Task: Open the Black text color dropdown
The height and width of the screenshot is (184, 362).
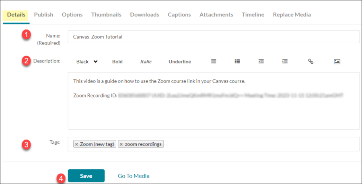Action: pyautogui.click(x=87, y=62)
